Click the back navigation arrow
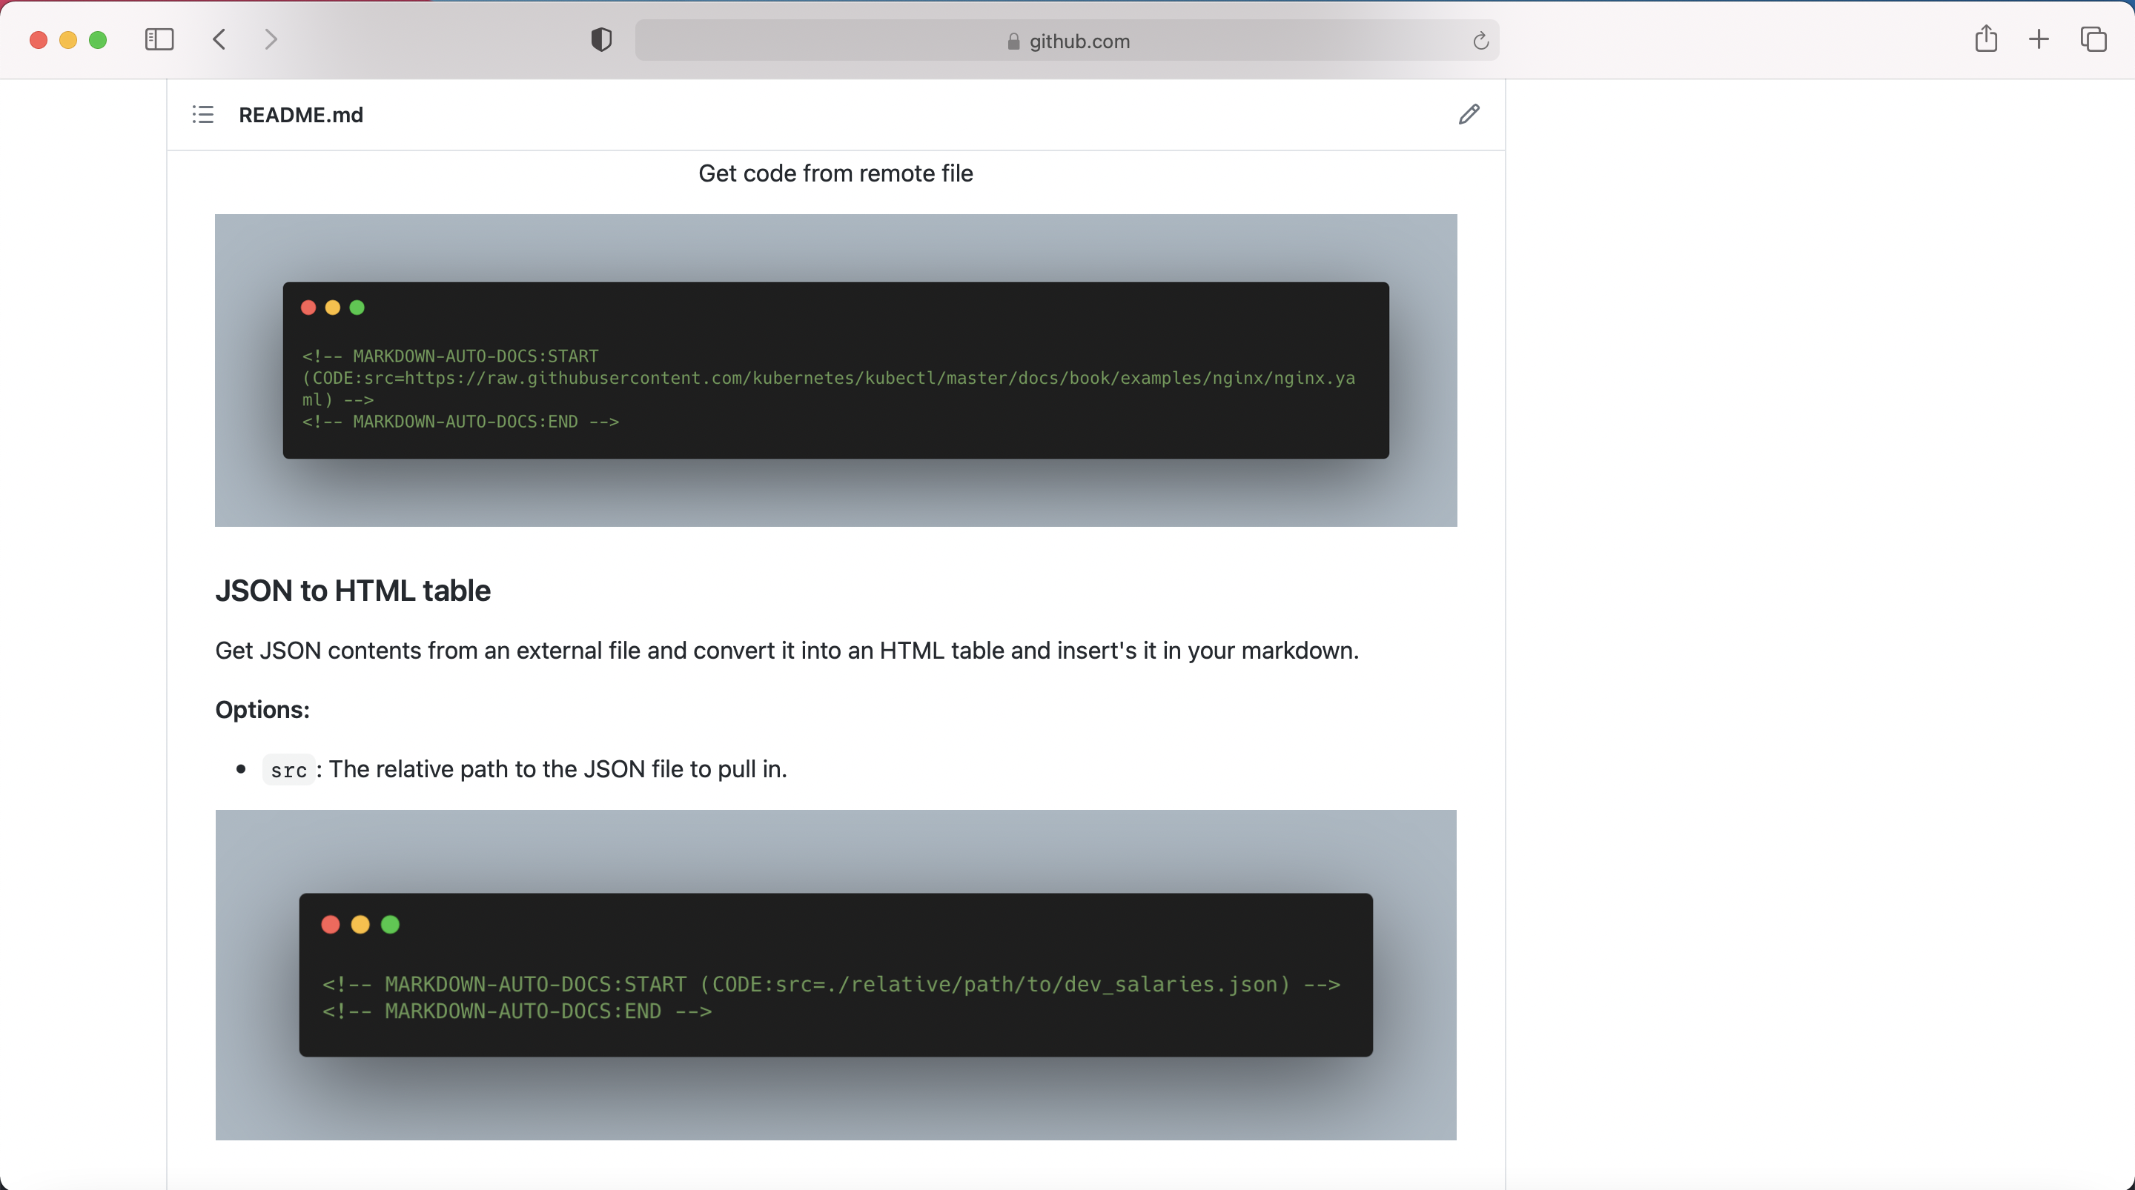This screenshot has width=2135, height=1190. point(219,39)
